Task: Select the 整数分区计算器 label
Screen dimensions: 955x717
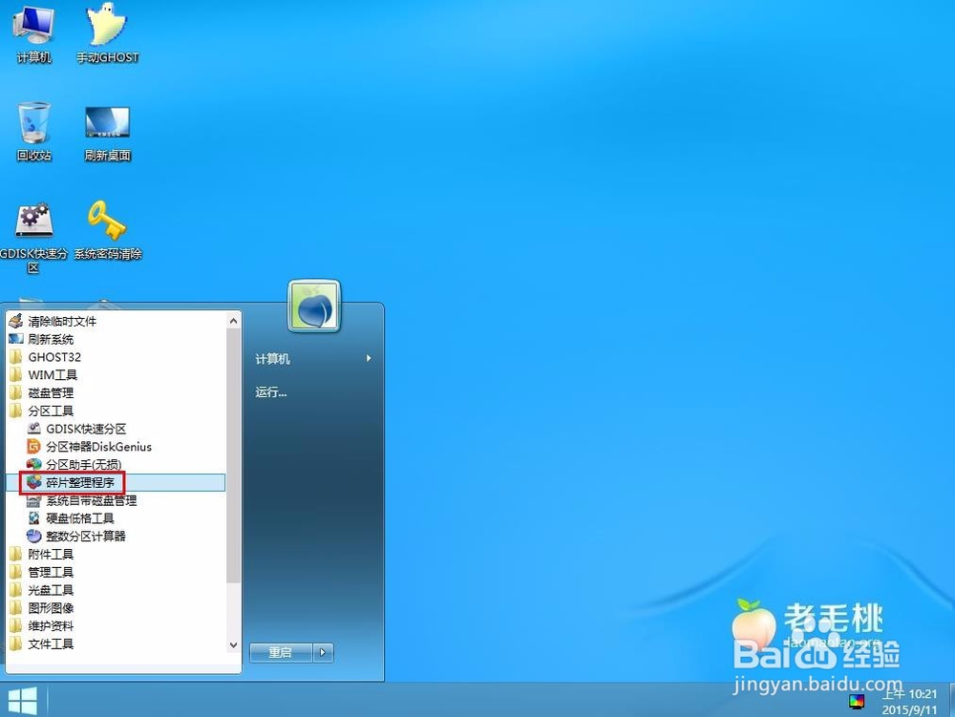Action: [86, 537]
